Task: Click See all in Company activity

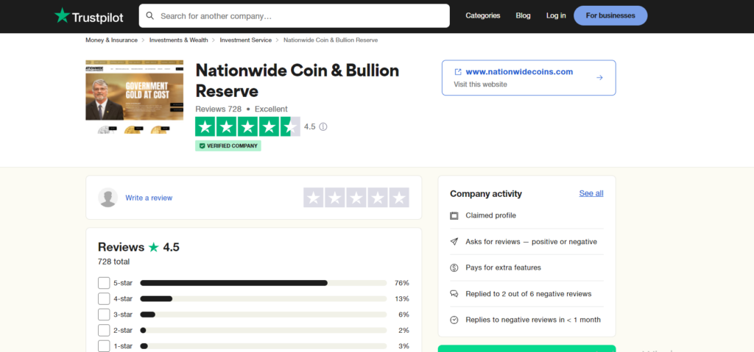Action: click(591, 193)
